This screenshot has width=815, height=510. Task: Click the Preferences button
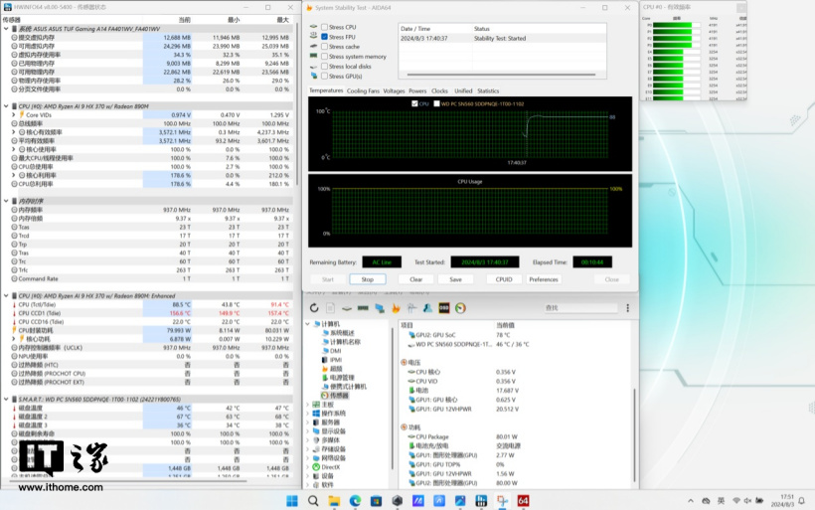click(543, 279)
